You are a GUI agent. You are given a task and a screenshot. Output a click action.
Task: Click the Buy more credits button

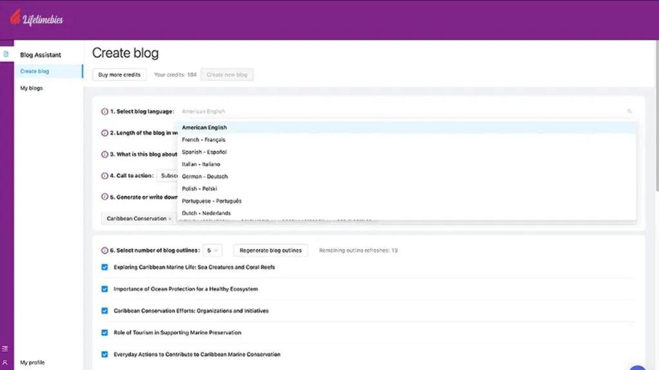click(120, 75)
